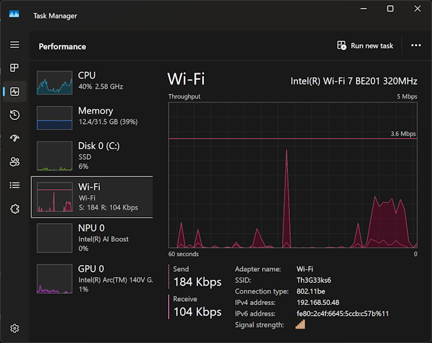
Task: Open the Users page icon
Action: point(15,162)
